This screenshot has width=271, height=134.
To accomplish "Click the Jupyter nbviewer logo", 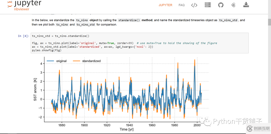I will (24, 5).
